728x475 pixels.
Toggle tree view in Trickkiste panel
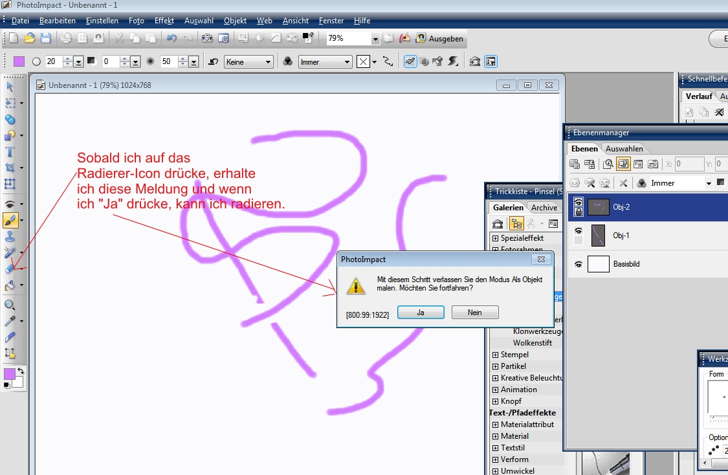pos(516,224)
